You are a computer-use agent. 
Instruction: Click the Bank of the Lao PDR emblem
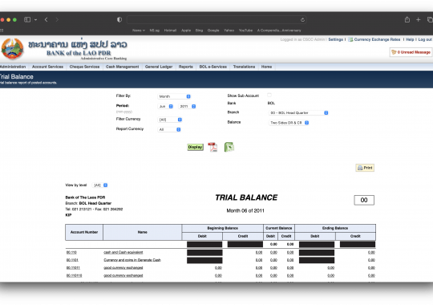point(12,49)
